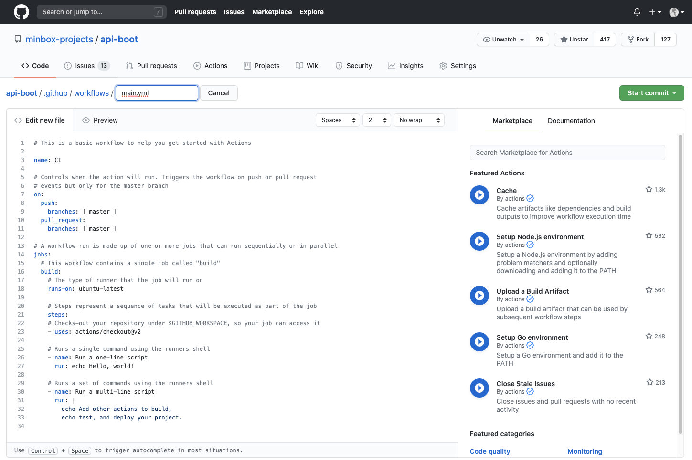Click the repository book icon
The image size is (692, 460).
18,39
